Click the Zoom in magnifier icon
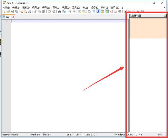Viewport: 168px width, 138px height. [70, 11]
